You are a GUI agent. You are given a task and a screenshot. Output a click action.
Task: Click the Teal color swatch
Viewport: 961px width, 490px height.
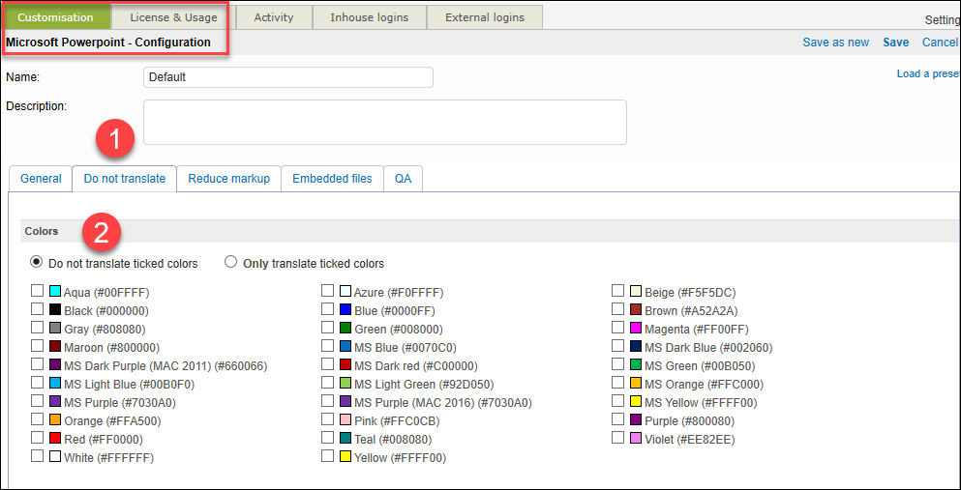coord(345,439)
